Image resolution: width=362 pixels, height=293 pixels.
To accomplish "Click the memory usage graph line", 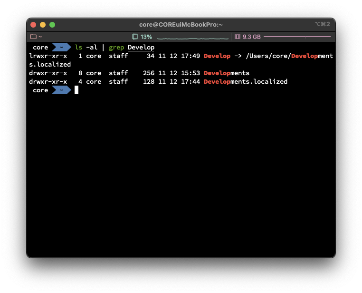I will pyautogui.click(x=297, y=37).
